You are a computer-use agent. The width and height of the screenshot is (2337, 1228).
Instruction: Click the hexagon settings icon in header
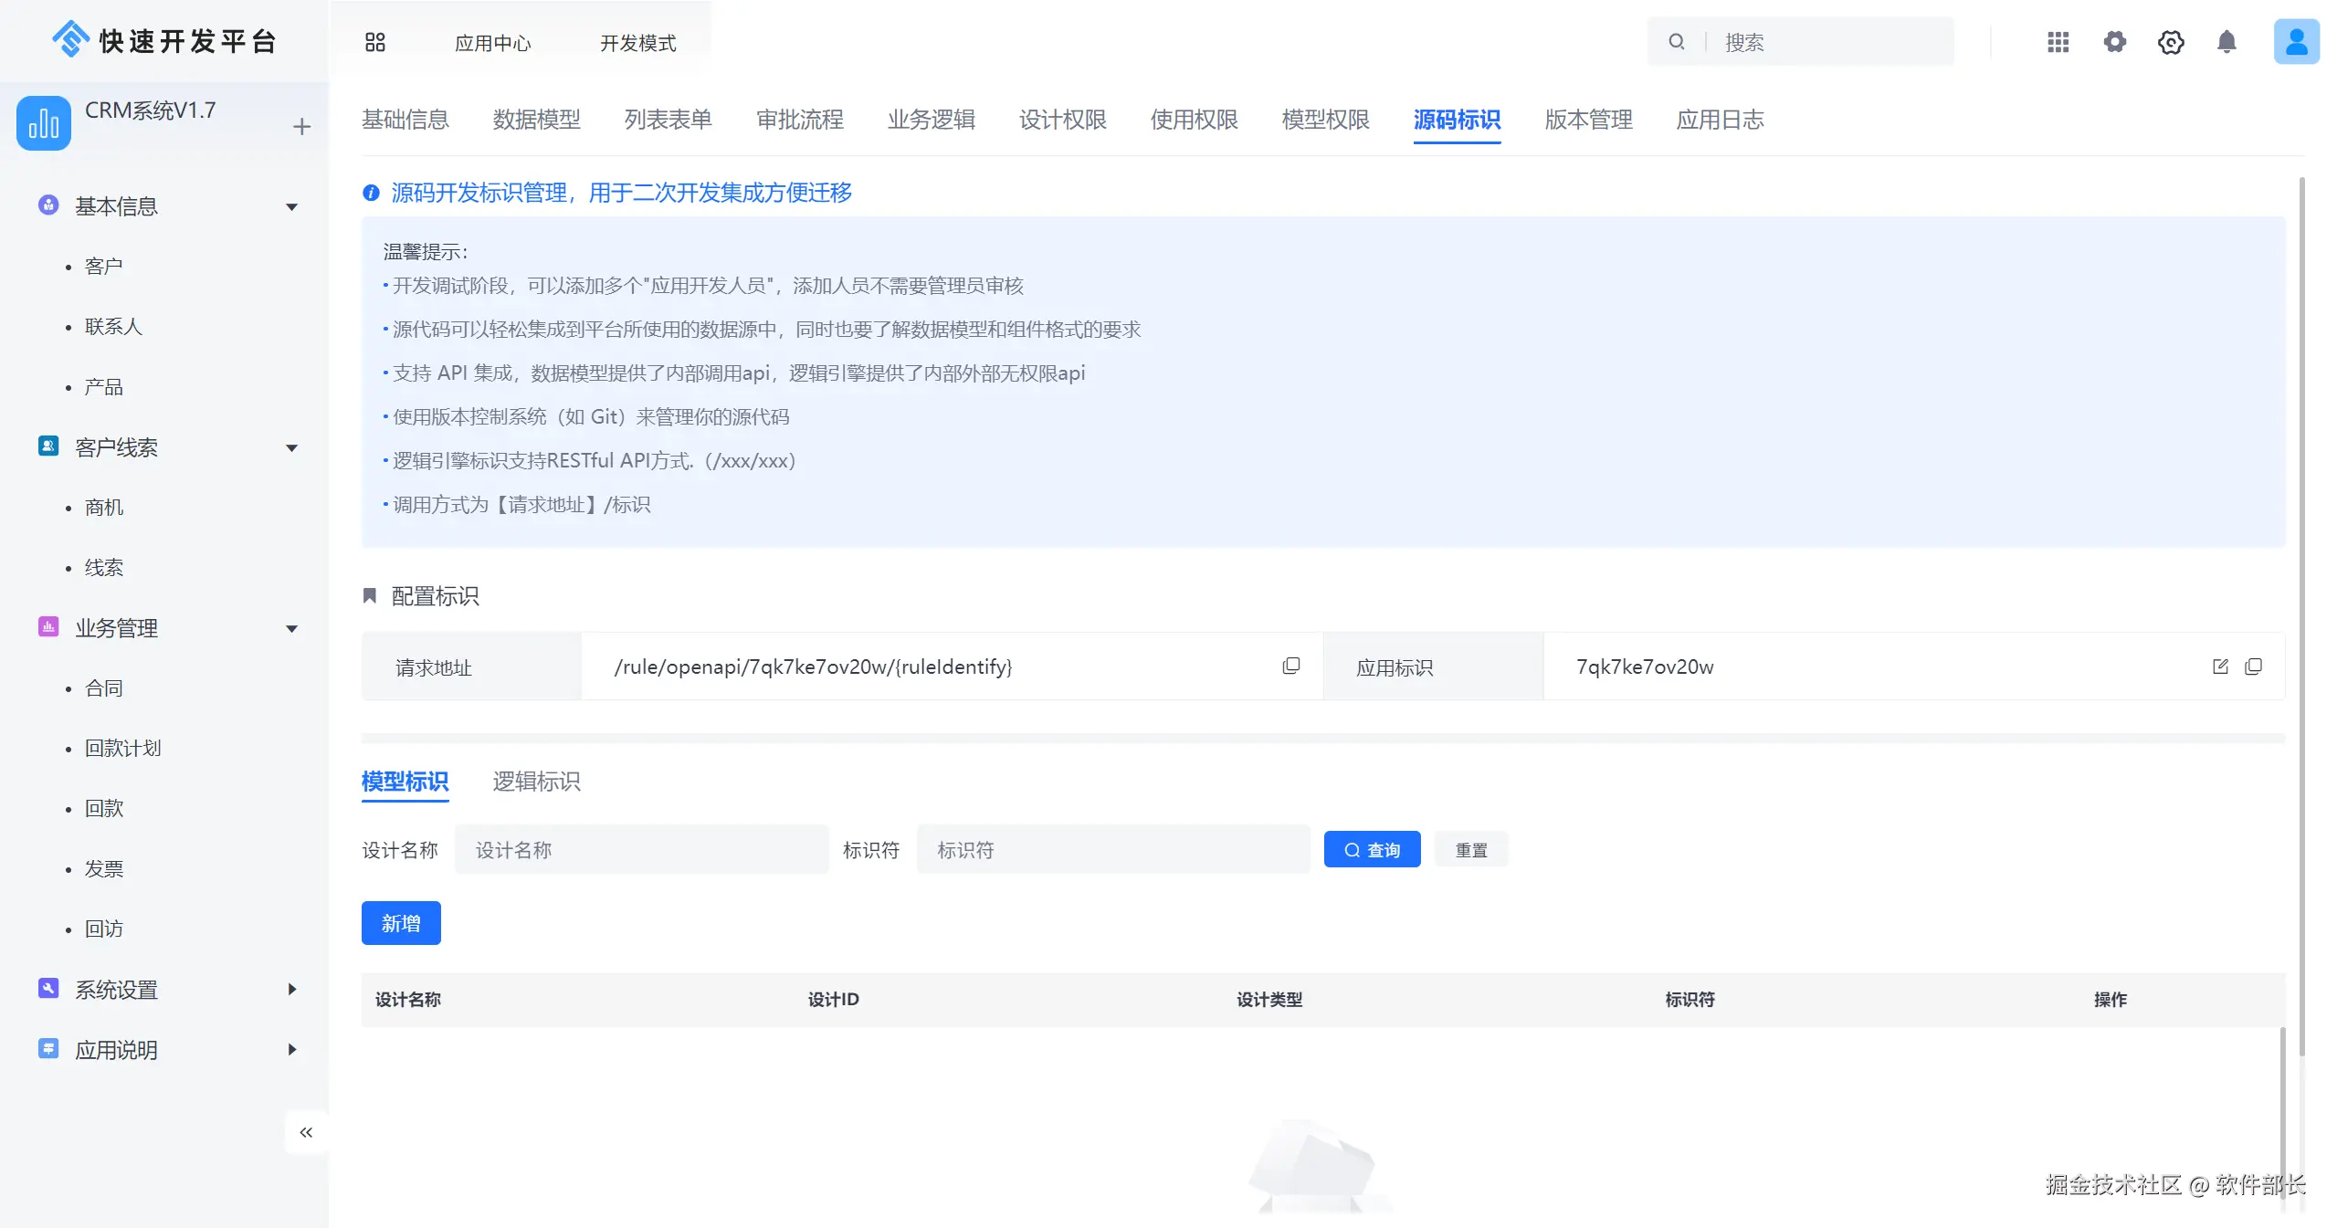(2170, 42)
